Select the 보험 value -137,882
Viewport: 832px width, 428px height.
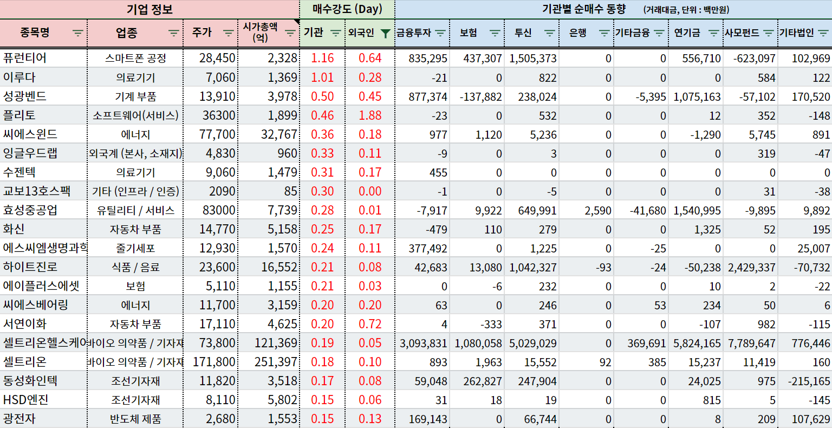(477, 96)
